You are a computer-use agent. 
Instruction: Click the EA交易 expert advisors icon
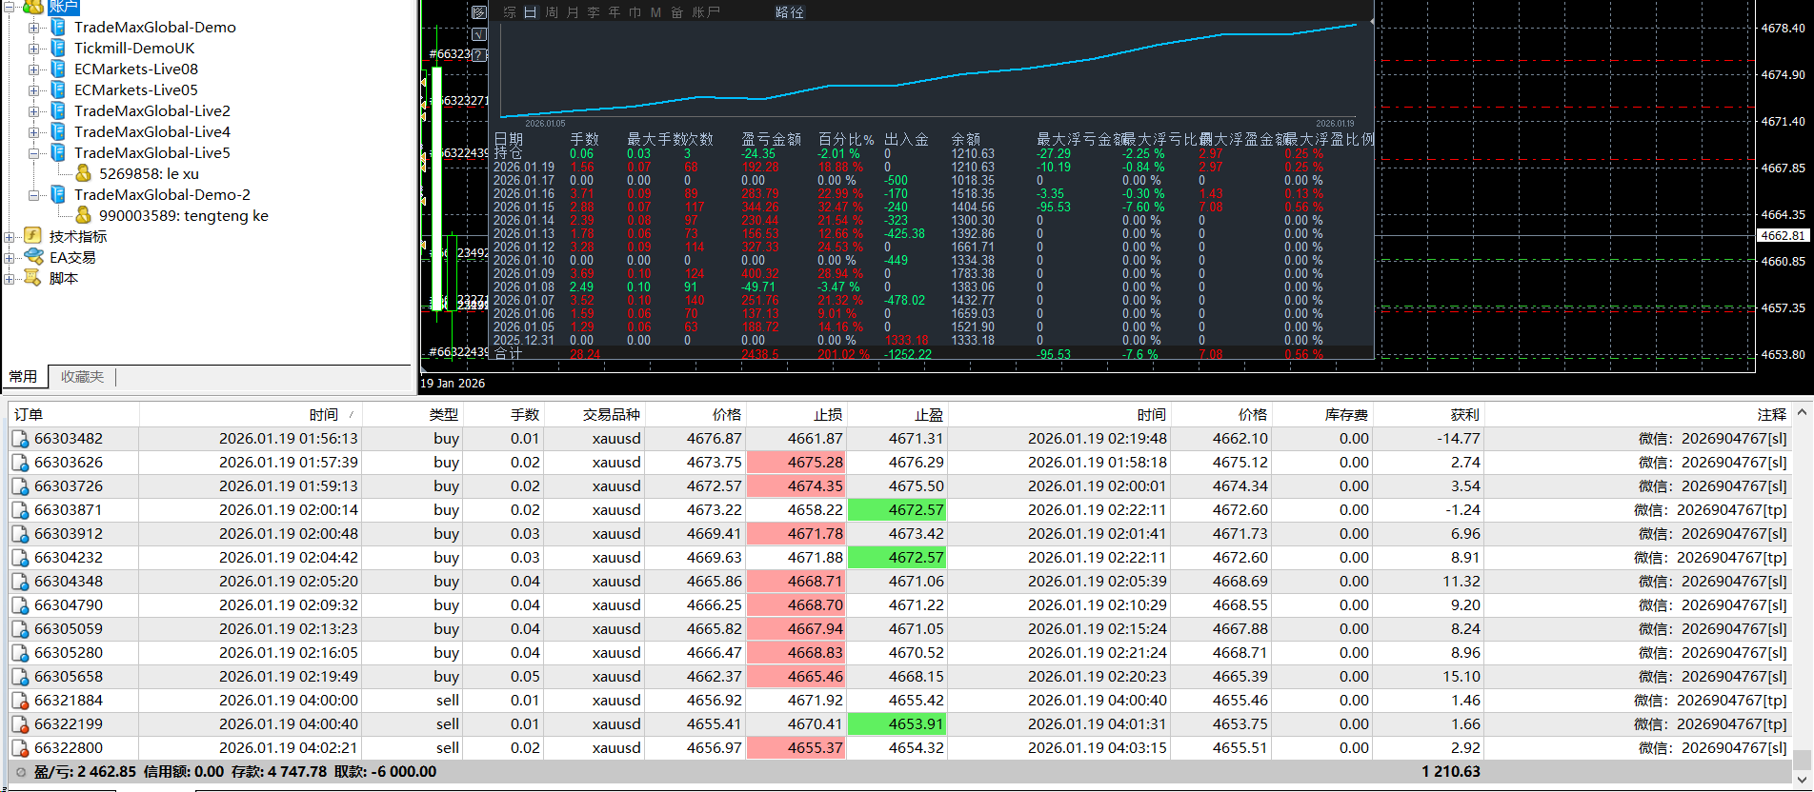(33, 257)
